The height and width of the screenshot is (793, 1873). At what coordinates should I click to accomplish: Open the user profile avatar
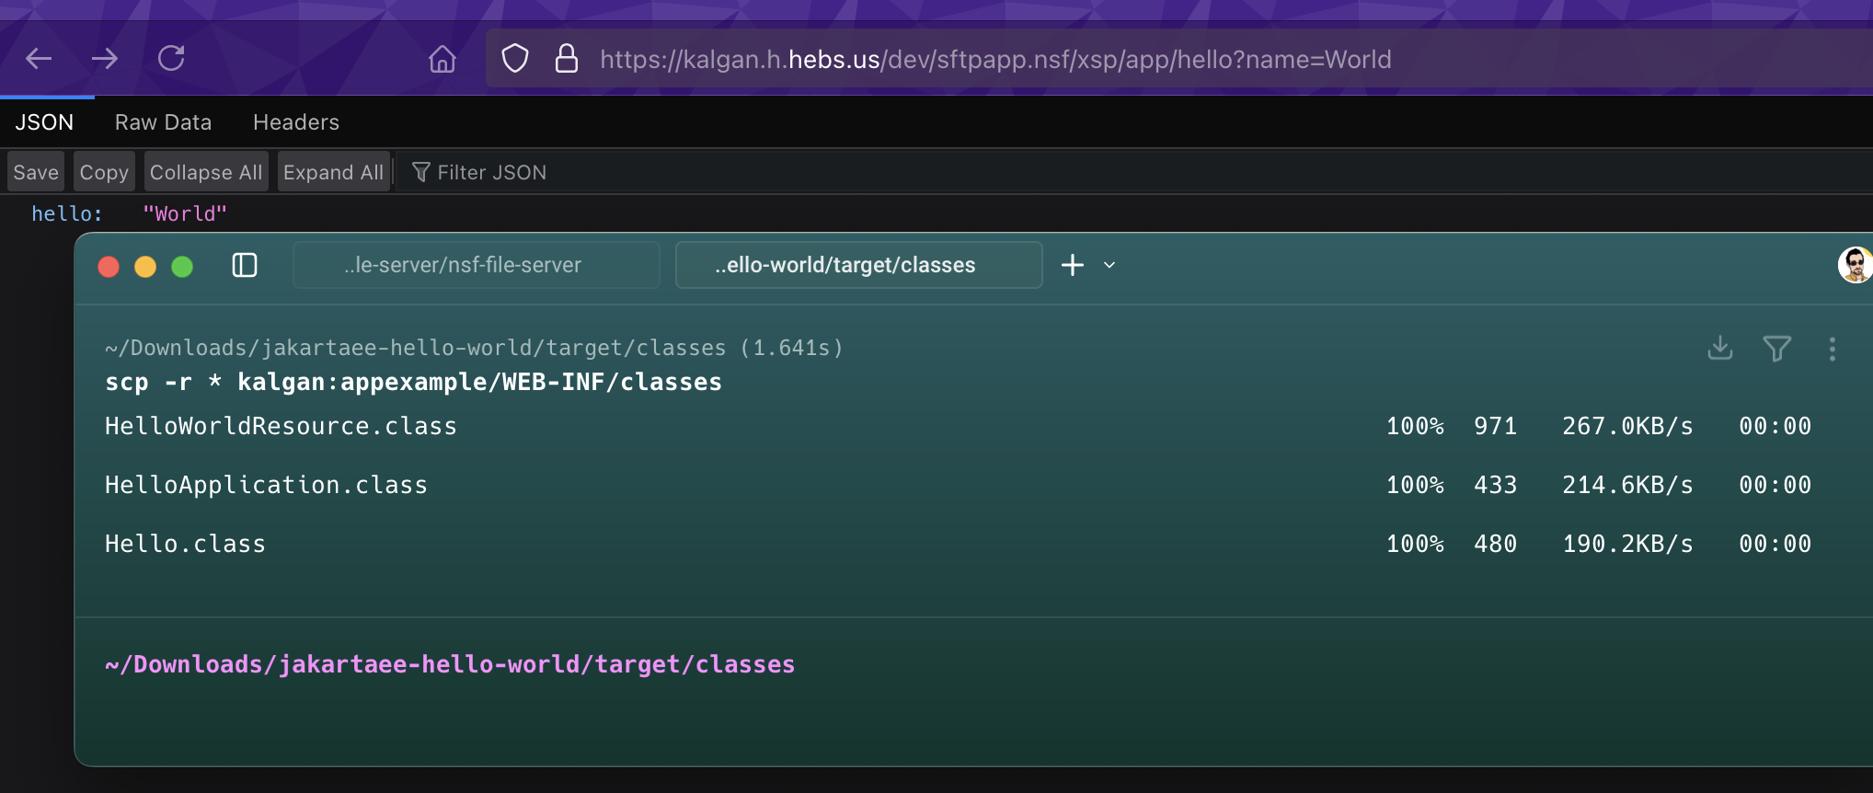pyautogui.click(x=1854, y=266)
